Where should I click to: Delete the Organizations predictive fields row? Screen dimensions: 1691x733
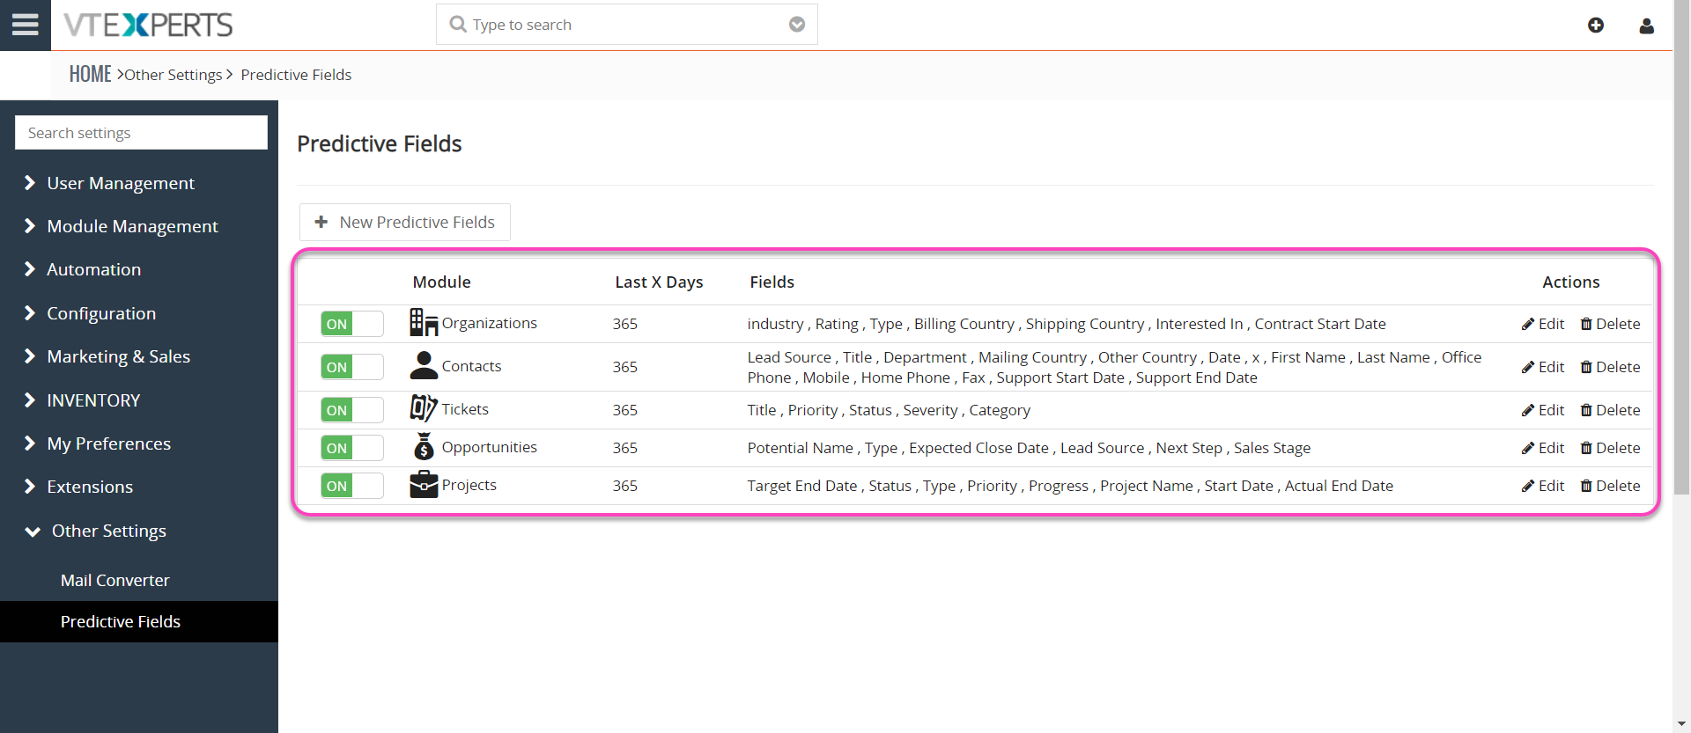[x=1610, y=324]
